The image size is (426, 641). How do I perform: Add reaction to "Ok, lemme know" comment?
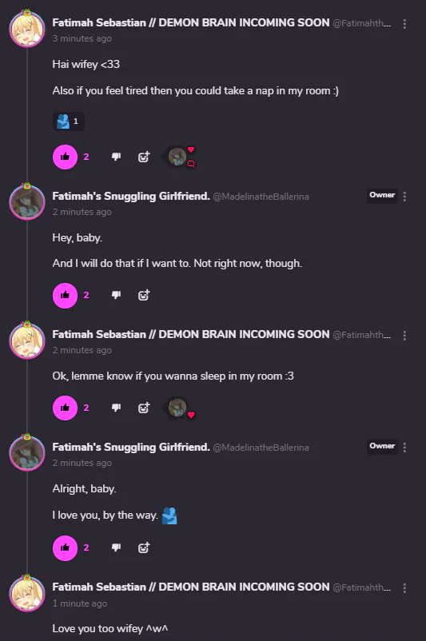pyautogui.click(x=144, y=407)
